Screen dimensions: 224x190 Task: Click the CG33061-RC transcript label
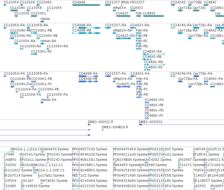pos(42,51)
